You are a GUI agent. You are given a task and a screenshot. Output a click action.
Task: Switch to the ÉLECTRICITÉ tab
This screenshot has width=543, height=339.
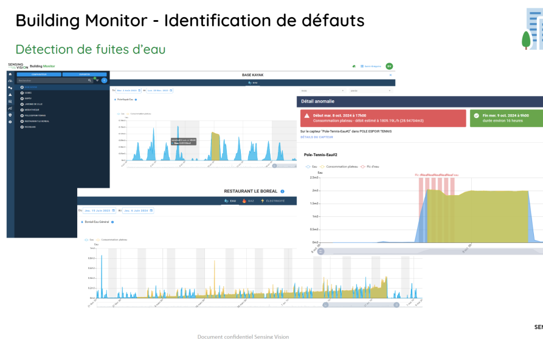(x=273, y=201)
